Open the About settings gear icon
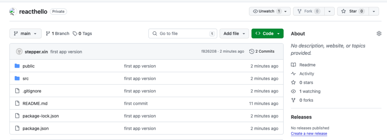 pyautogui.click(x=379, y=33)
